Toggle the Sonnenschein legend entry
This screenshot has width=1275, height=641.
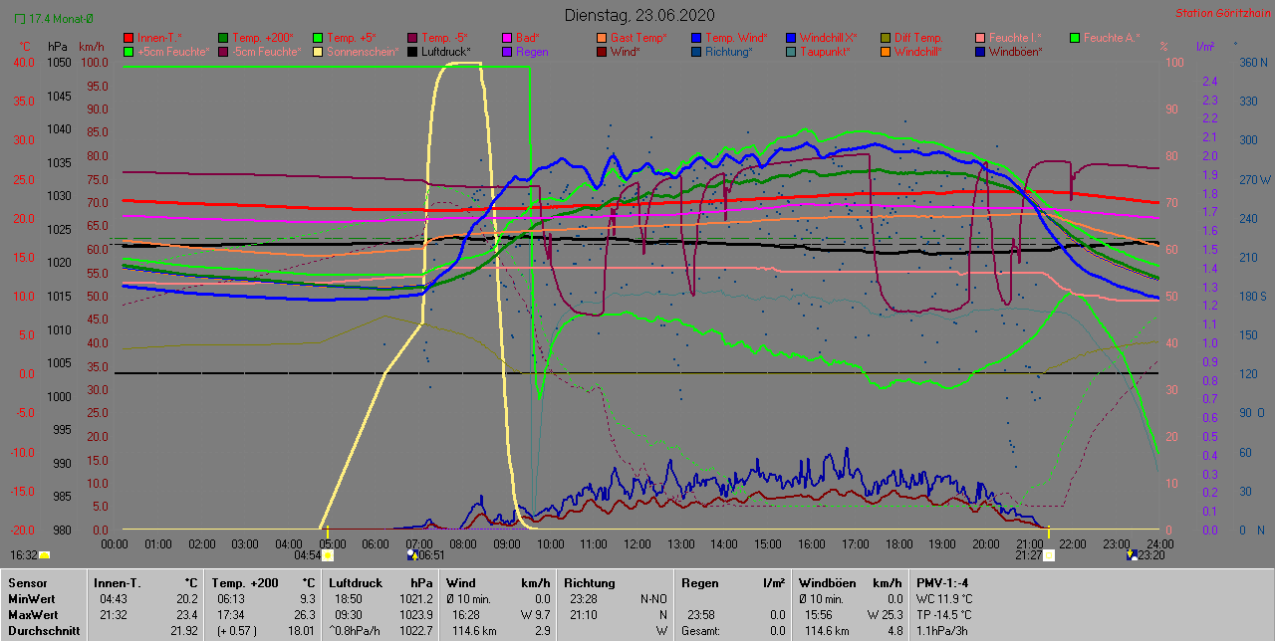click(356, 52)
